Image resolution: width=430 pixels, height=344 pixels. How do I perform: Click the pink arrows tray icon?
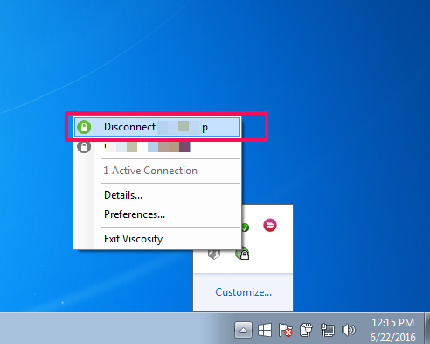pyautogui.click(x=270, y=225)
